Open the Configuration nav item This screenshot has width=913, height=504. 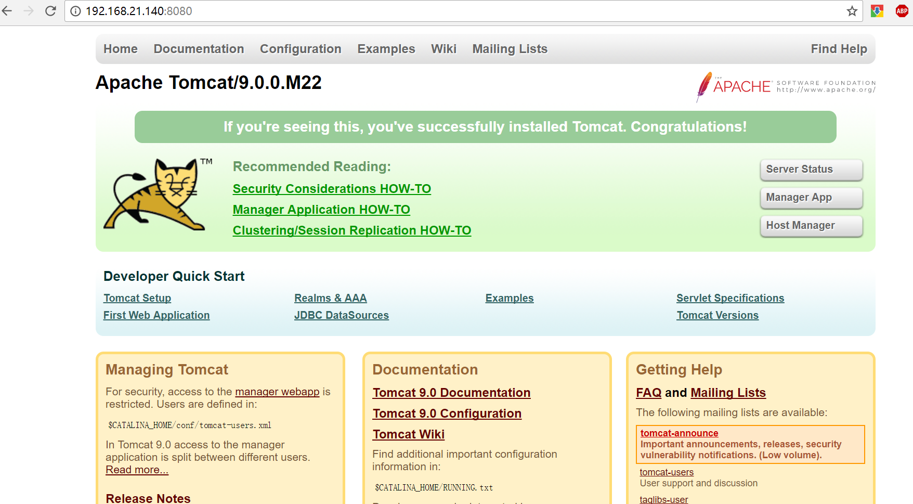point(301,49)
